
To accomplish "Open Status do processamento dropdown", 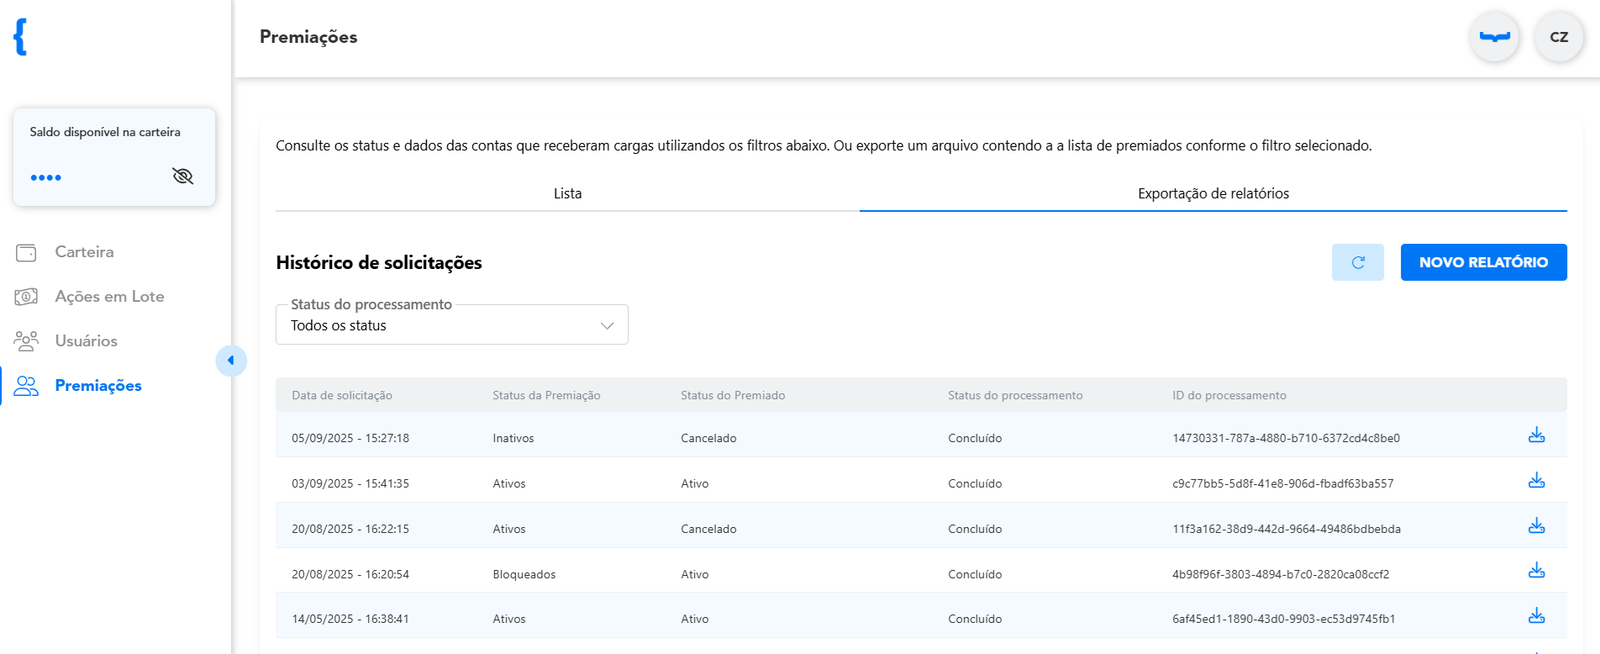I will [452, 324].
